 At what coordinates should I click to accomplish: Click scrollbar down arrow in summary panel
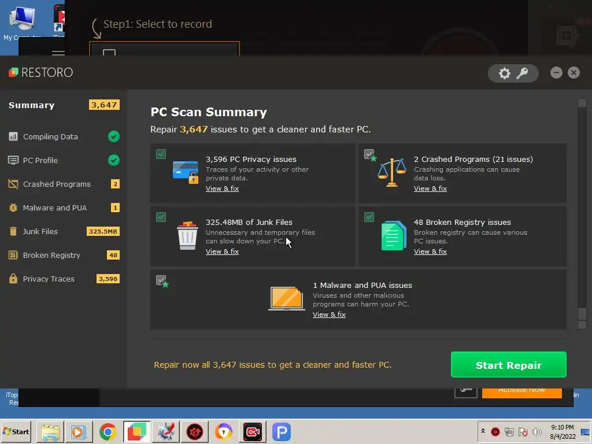[582, 325]
